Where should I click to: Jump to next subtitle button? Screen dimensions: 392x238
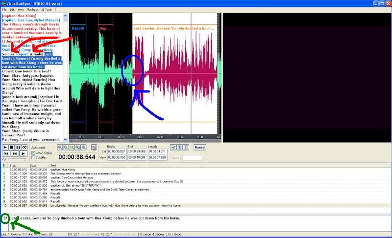point(14,153)
